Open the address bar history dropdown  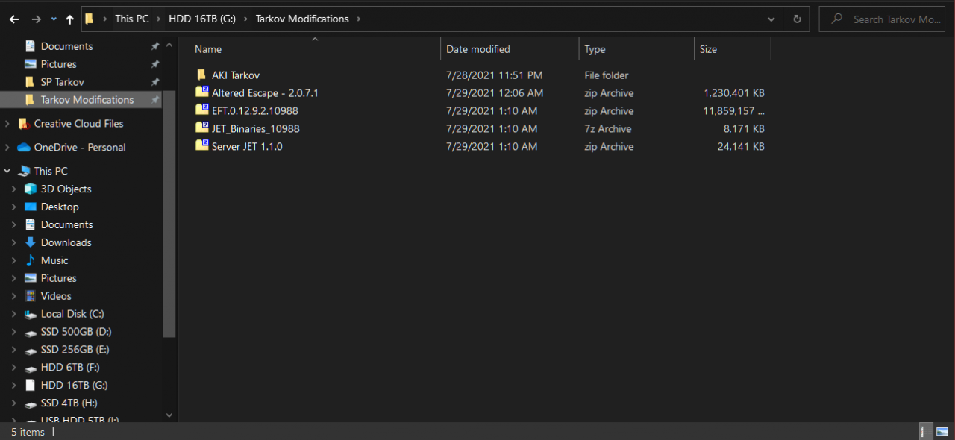pyautogui.click(x=771, y=19)
